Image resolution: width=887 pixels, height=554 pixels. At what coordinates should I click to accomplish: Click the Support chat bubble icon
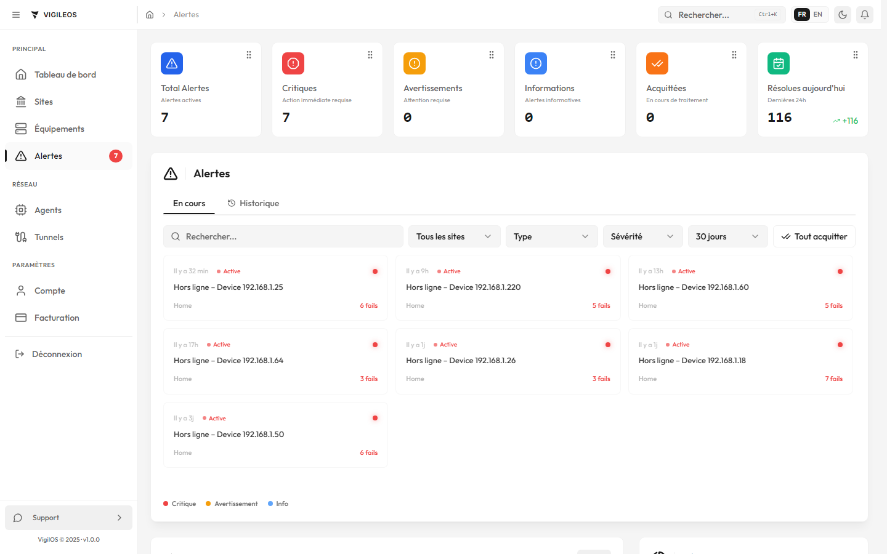coord(18,518)
